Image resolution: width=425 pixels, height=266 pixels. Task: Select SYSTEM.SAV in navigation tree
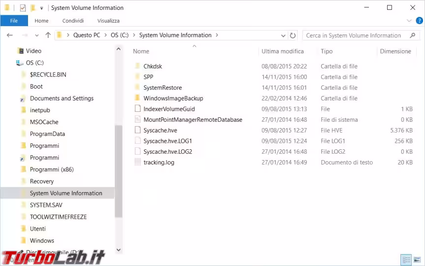click(x=46, y=205)
